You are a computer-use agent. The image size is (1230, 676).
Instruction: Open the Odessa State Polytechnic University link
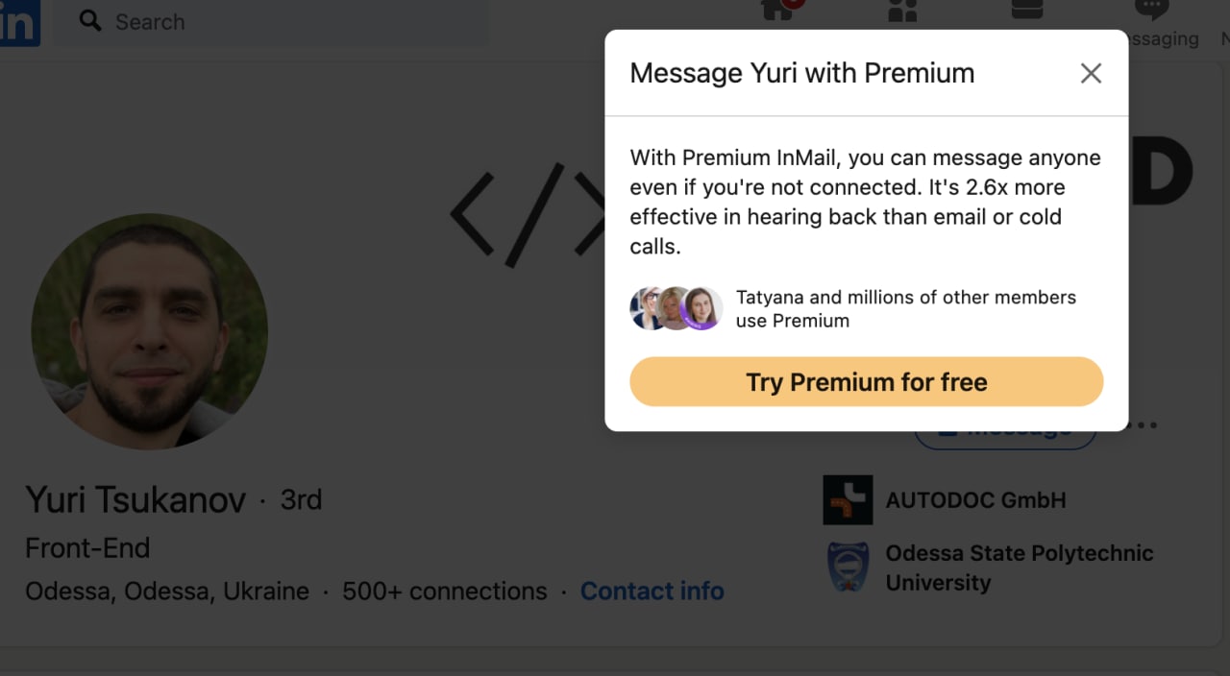coord(1019,567)
